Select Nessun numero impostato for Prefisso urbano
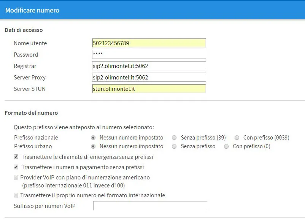 click(93, 146)
